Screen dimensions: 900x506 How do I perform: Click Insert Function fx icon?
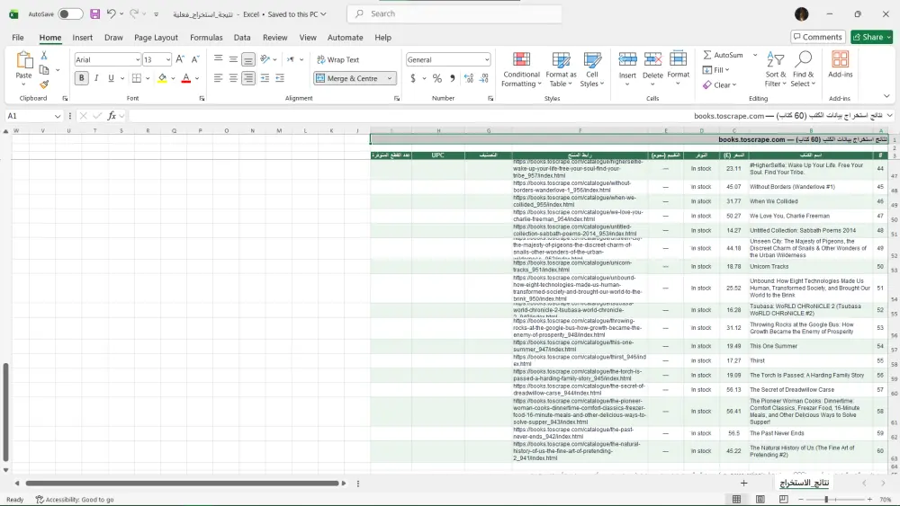click(112, 116)
